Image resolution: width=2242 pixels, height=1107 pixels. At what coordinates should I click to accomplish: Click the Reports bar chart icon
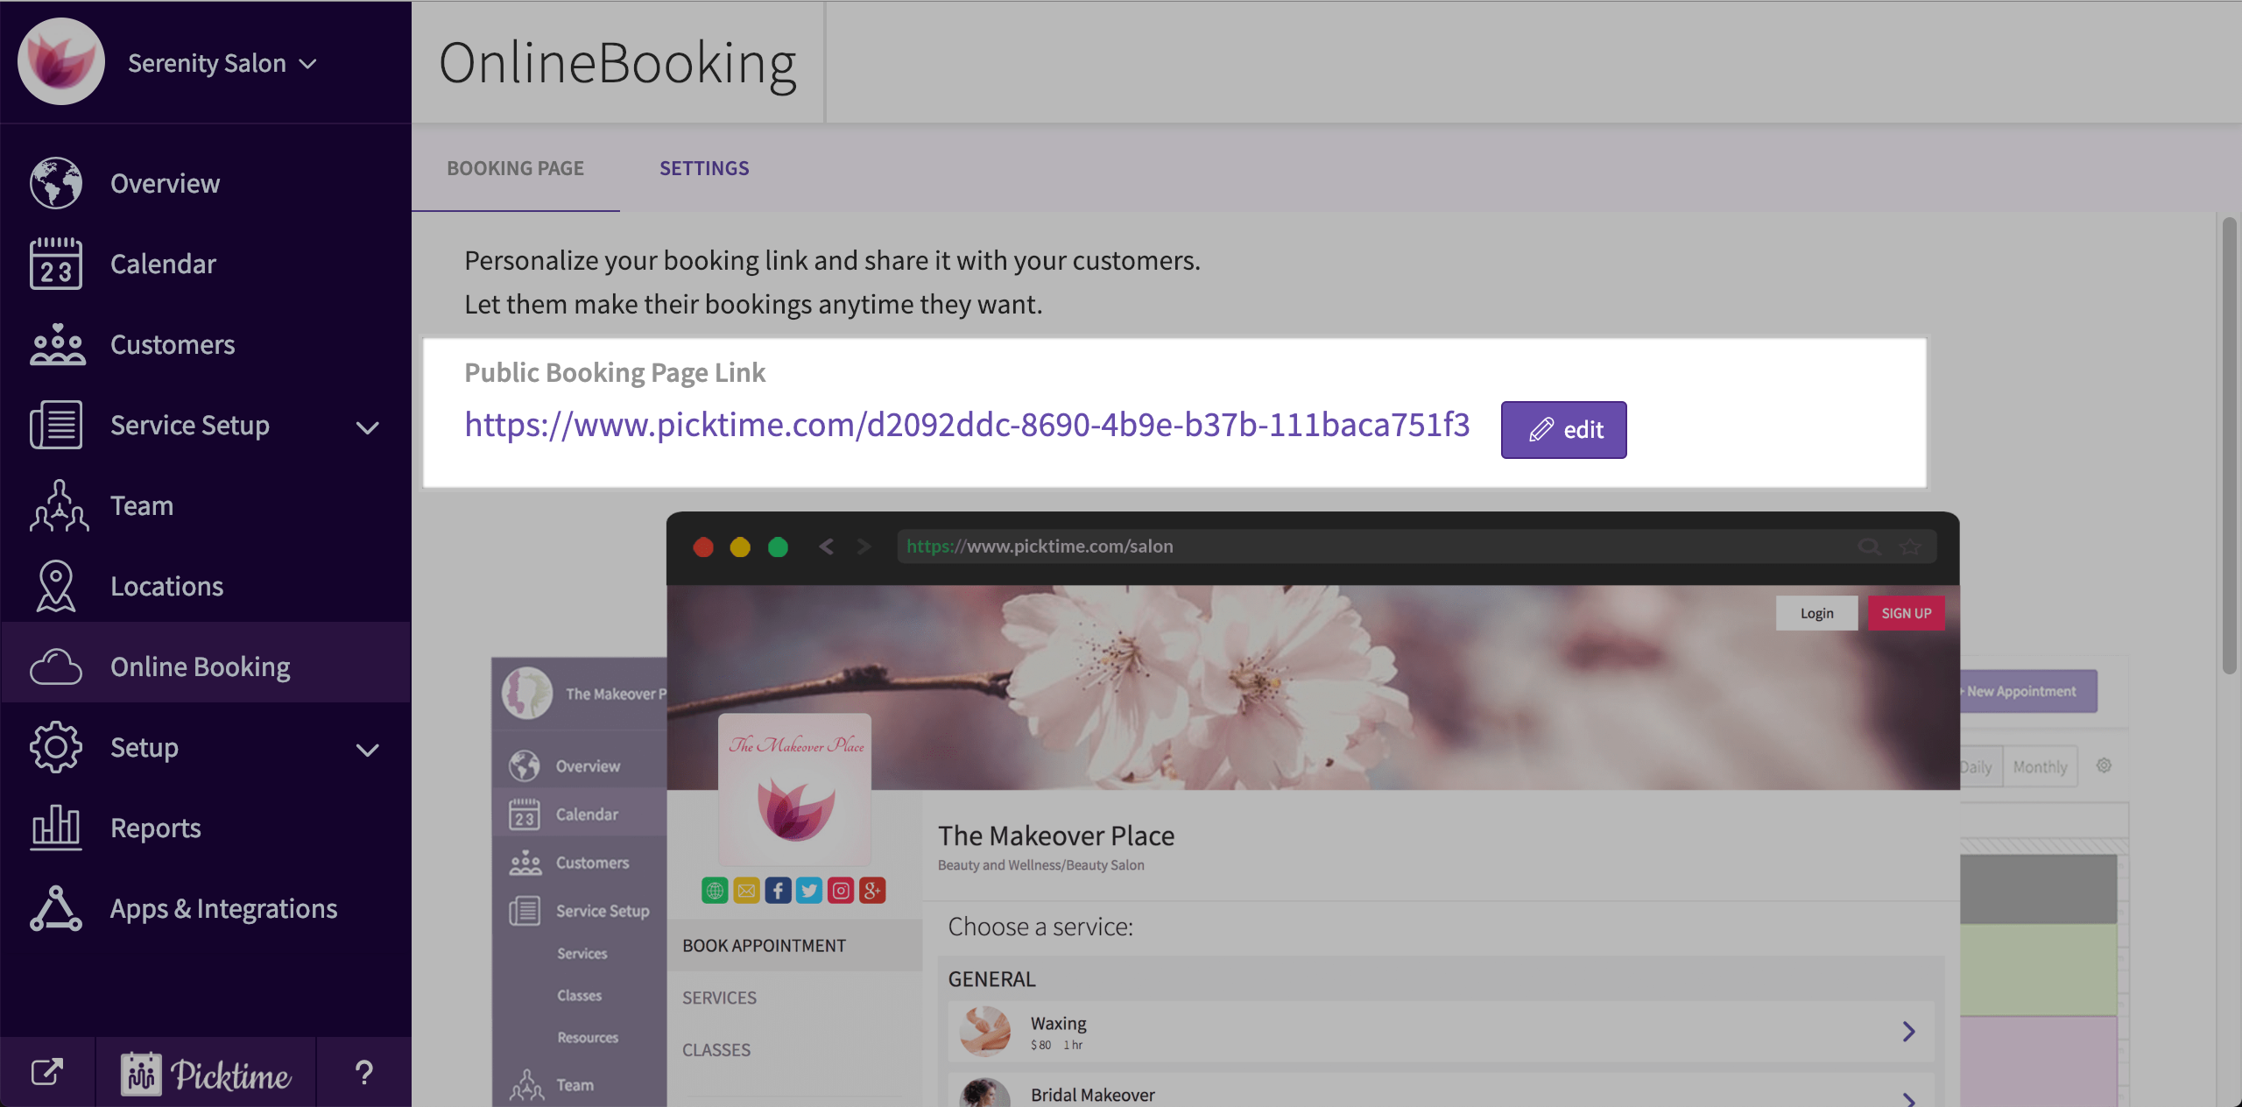pos(56,828)
